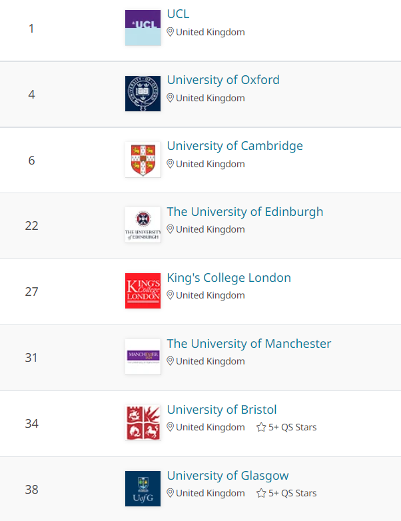Select The University of Manchester link
Image resolution: width=401 pixels, height=521 pixels.
tap(249, 344)
